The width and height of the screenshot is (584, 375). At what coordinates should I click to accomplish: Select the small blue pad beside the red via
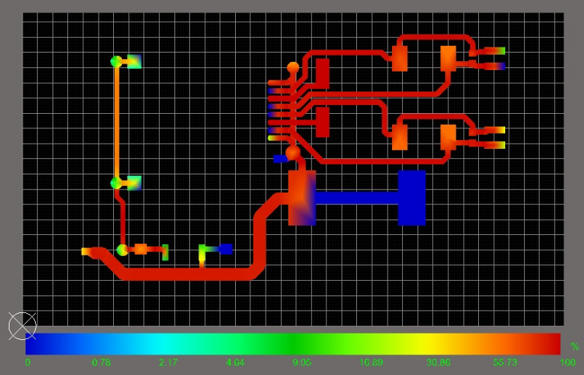(280, 158)
